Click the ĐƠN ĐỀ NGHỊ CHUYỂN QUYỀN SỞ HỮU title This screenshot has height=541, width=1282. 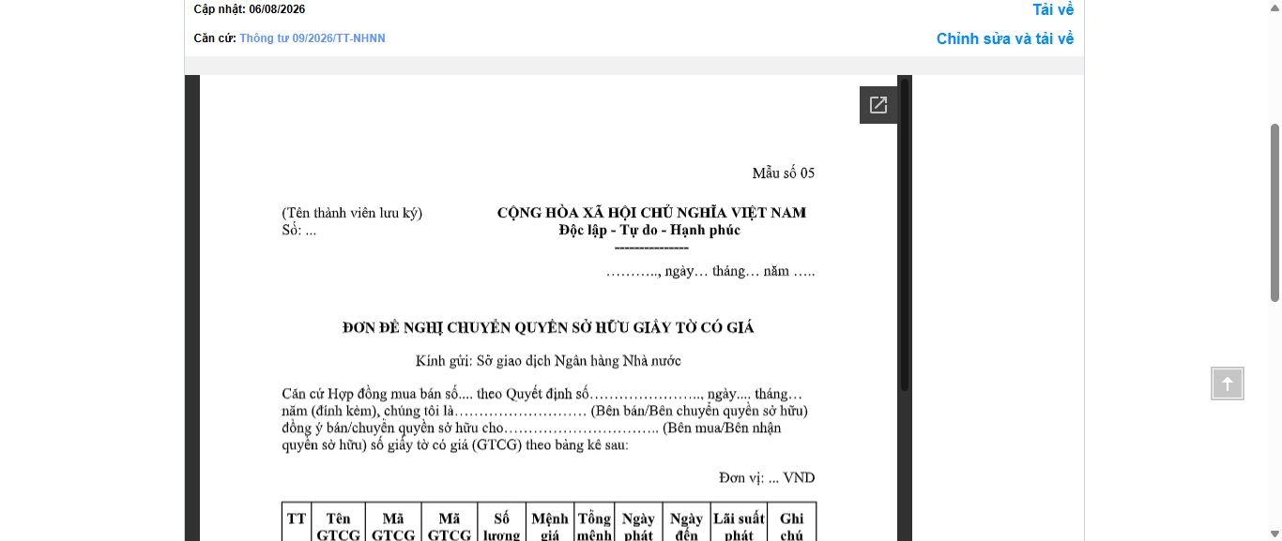tap(548, 328)
